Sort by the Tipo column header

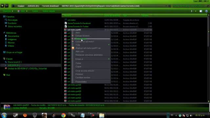(131, 16)
